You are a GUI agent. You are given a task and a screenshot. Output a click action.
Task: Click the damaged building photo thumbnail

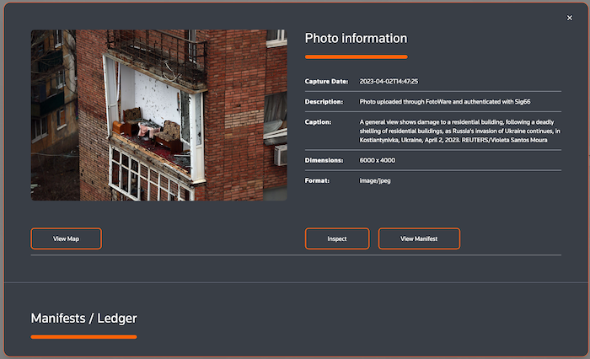pos(158,115)
